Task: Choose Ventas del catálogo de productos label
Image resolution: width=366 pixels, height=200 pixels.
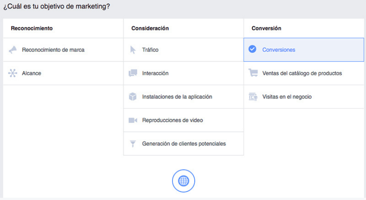Action: coord(302,73)
